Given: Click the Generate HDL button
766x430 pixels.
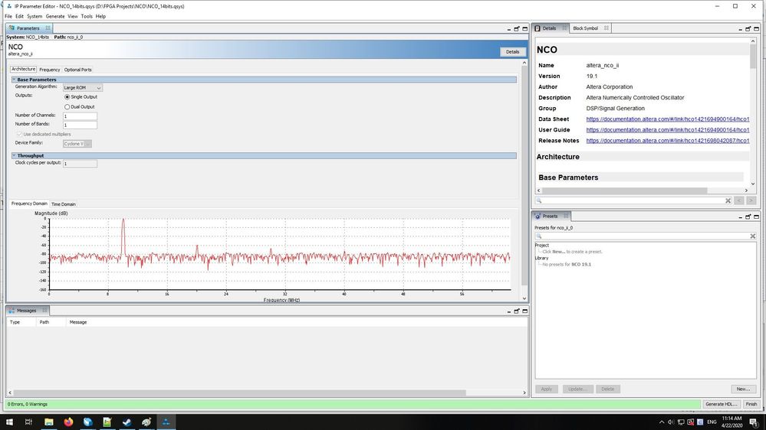Looking at the screenshot, I should [x=721, y=404].
